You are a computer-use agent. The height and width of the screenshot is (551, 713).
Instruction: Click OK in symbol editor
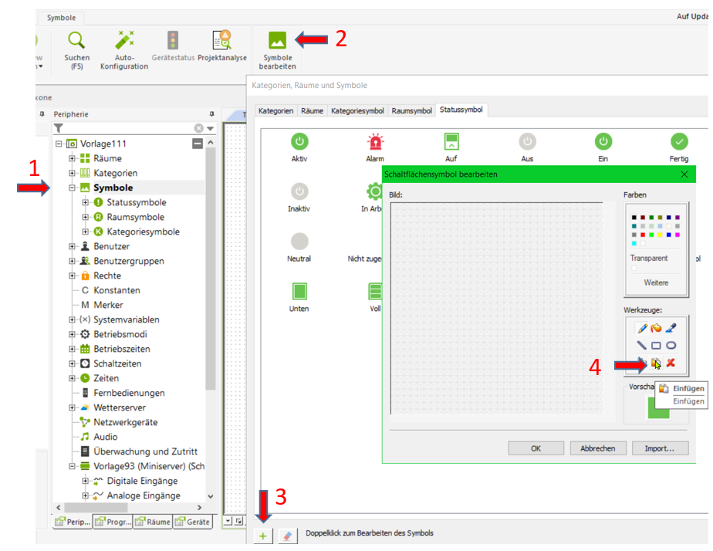coord(536,448)
